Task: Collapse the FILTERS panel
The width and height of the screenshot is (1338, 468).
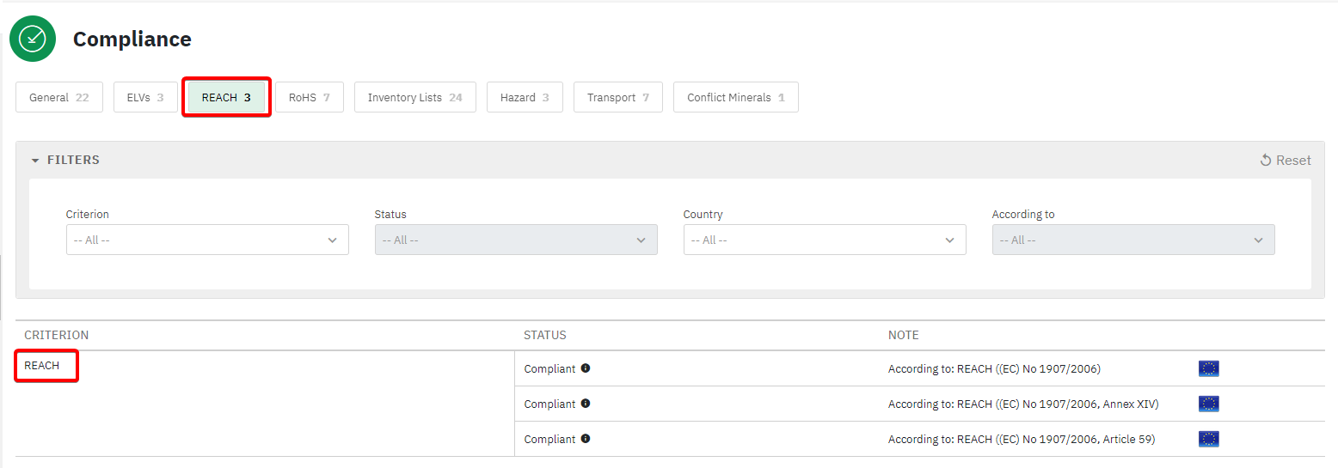Action: click(65, 160)
